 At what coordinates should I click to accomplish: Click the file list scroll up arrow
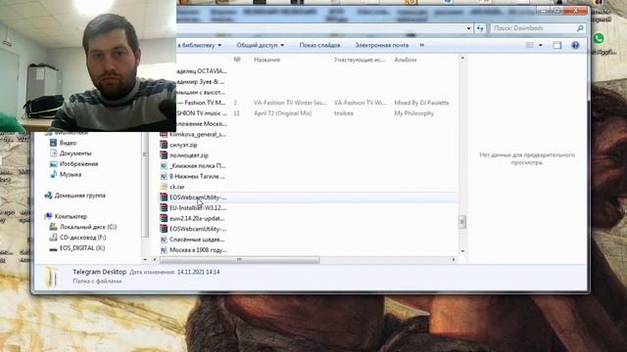(462, 59)
